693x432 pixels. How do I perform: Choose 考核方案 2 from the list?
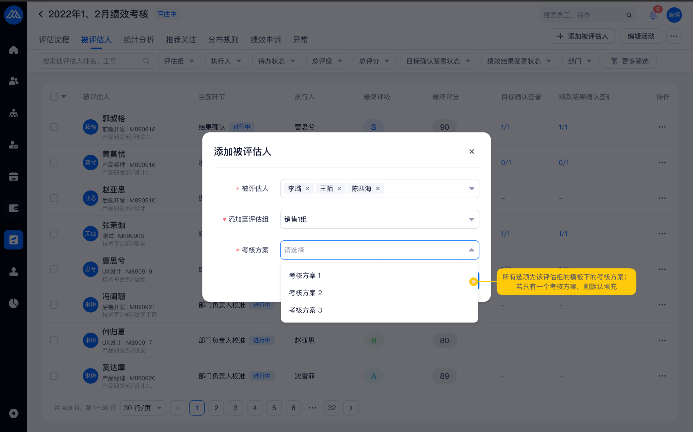305,293
